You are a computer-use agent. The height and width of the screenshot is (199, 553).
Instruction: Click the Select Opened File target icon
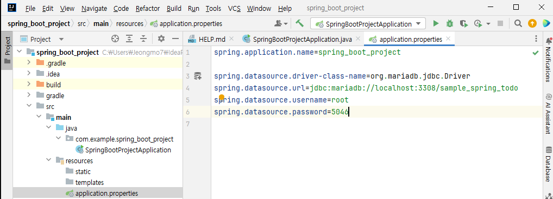click(115, 38)
